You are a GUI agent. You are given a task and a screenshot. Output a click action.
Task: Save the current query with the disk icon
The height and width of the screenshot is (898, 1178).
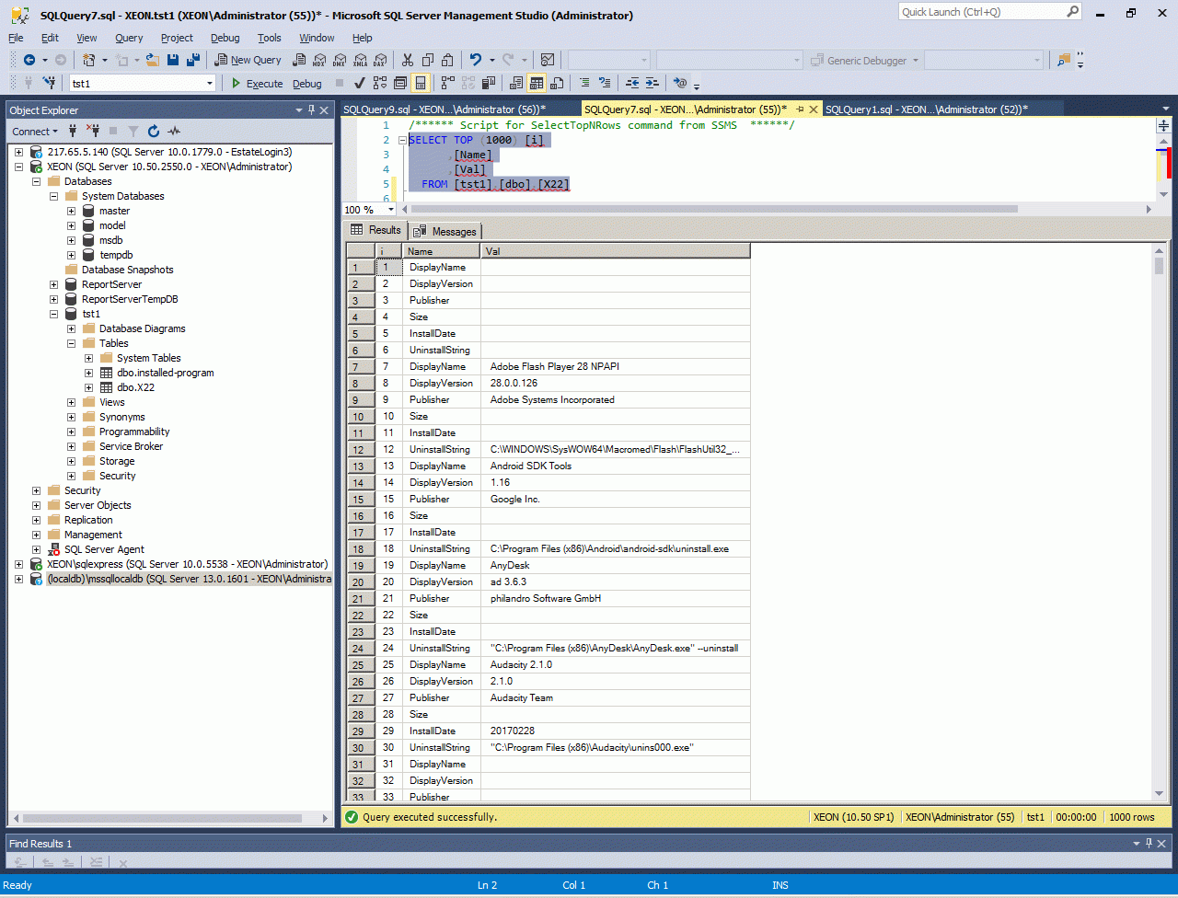173,60
